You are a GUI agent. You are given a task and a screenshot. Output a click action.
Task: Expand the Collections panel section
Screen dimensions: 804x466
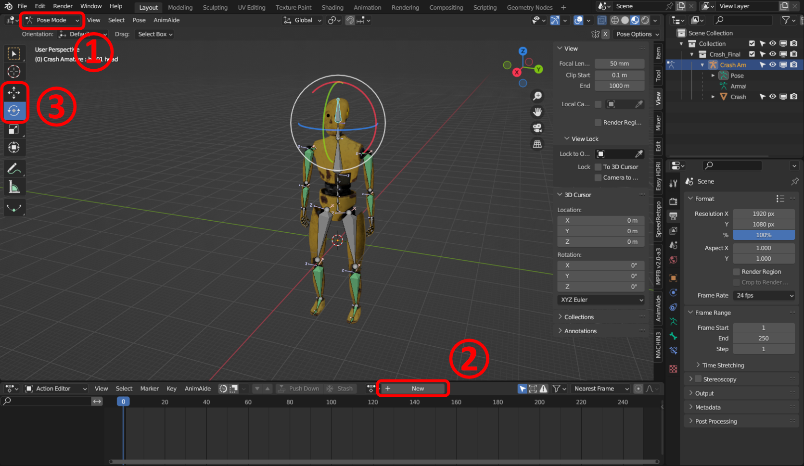coord(579,317)
